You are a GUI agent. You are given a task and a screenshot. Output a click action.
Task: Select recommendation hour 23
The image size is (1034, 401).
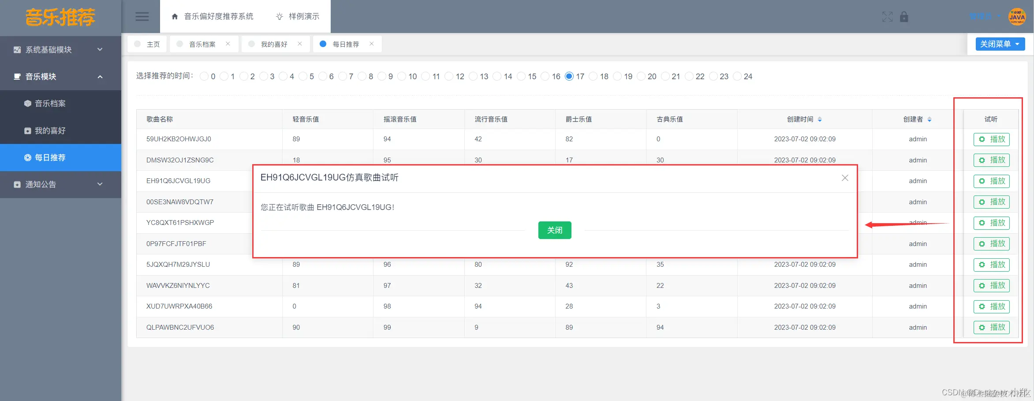tap(713, 77)
